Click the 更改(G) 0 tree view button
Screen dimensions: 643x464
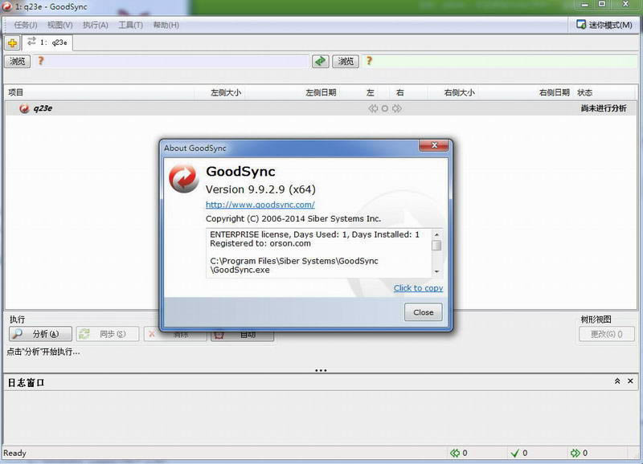coord(607,334)
